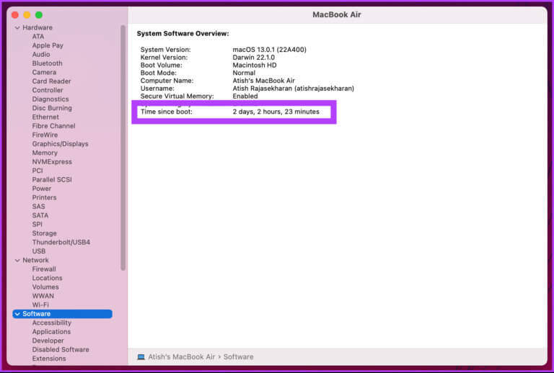Click the "Macintosh HD" boot volume value
The height and width of the screenshot is (373, 554).
[255, 65]
